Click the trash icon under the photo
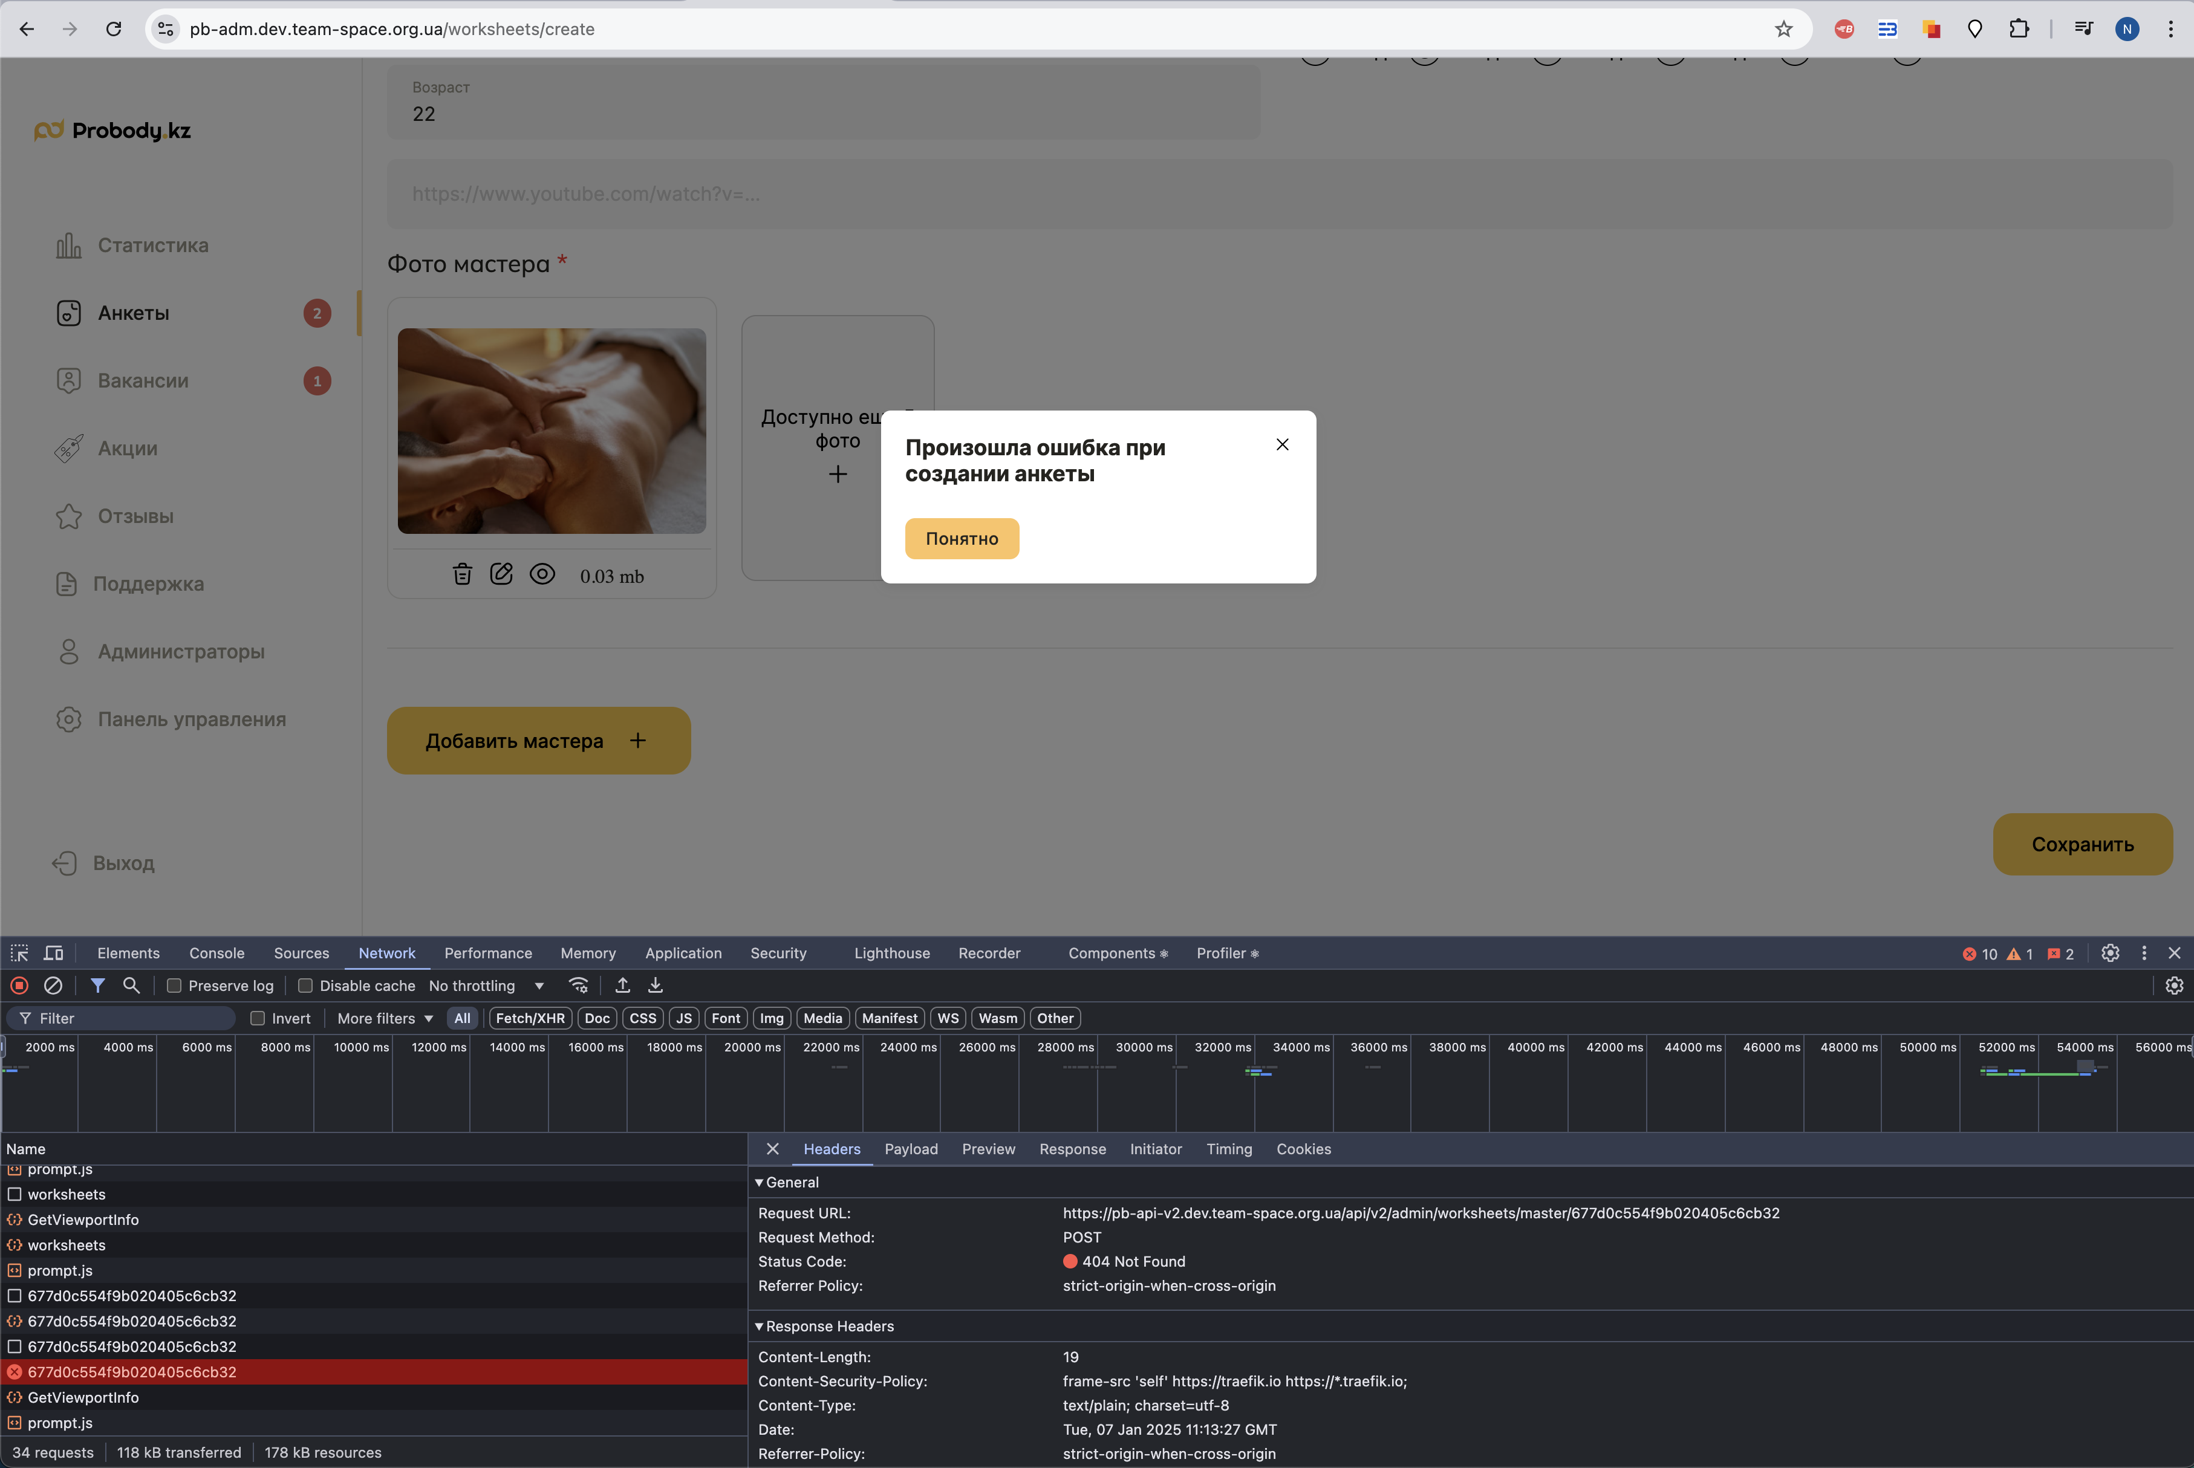This screenshot has width=2194, height=1468. pyautogui.click(x=463, y=574)
